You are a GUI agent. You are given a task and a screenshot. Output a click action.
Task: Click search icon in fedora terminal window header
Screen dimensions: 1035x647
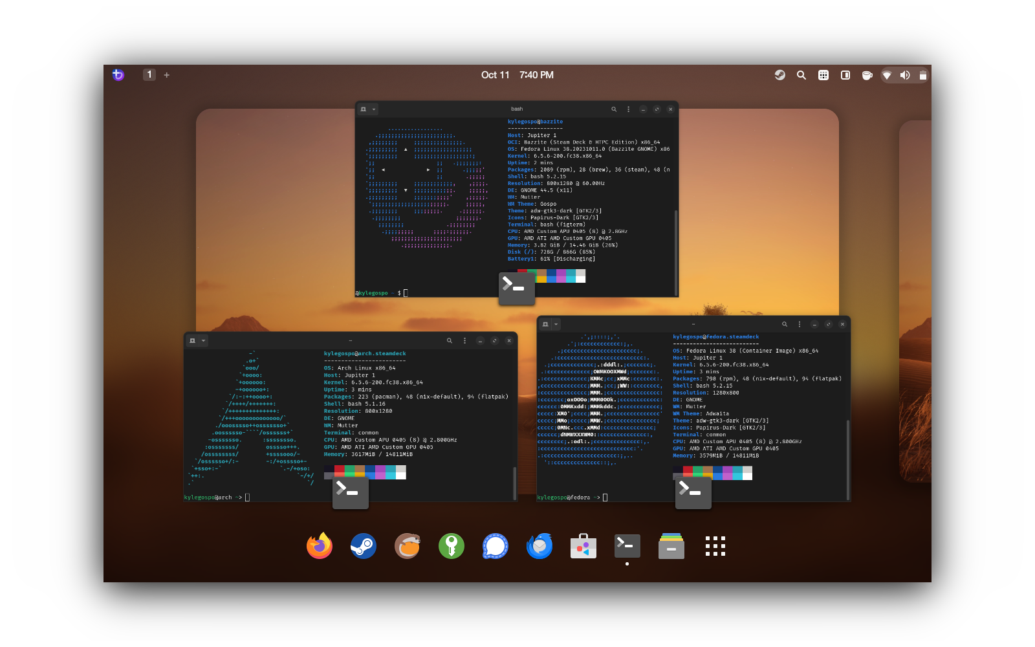point(785,324)
